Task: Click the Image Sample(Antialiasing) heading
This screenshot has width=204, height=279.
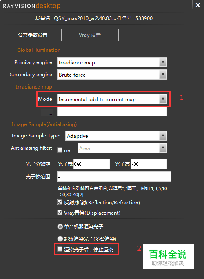Action: [x=44, y=124]
